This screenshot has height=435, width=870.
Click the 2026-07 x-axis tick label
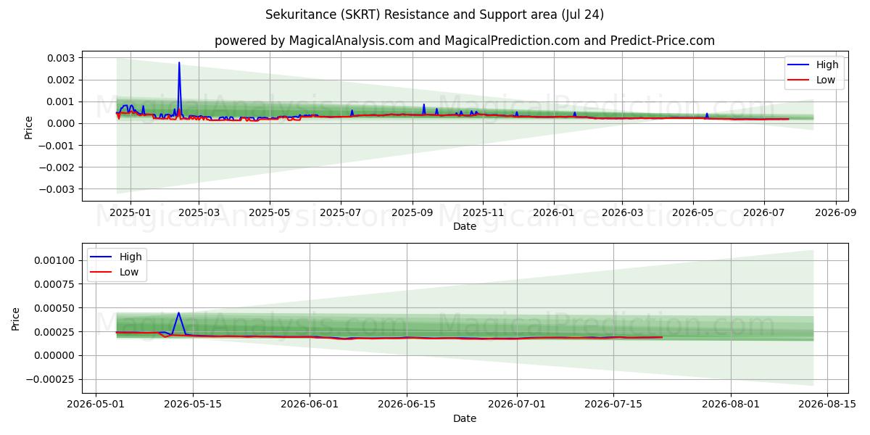tap(763, 212)
